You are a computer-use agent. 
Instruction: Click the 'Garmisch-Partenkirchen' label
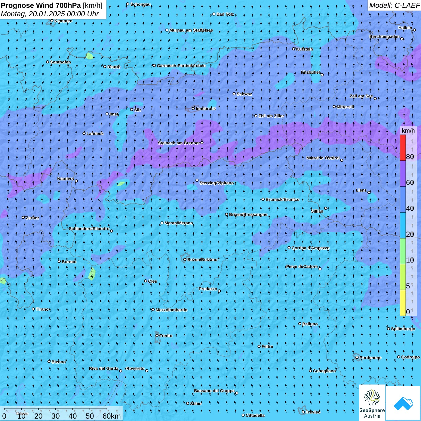coord(181,66)
